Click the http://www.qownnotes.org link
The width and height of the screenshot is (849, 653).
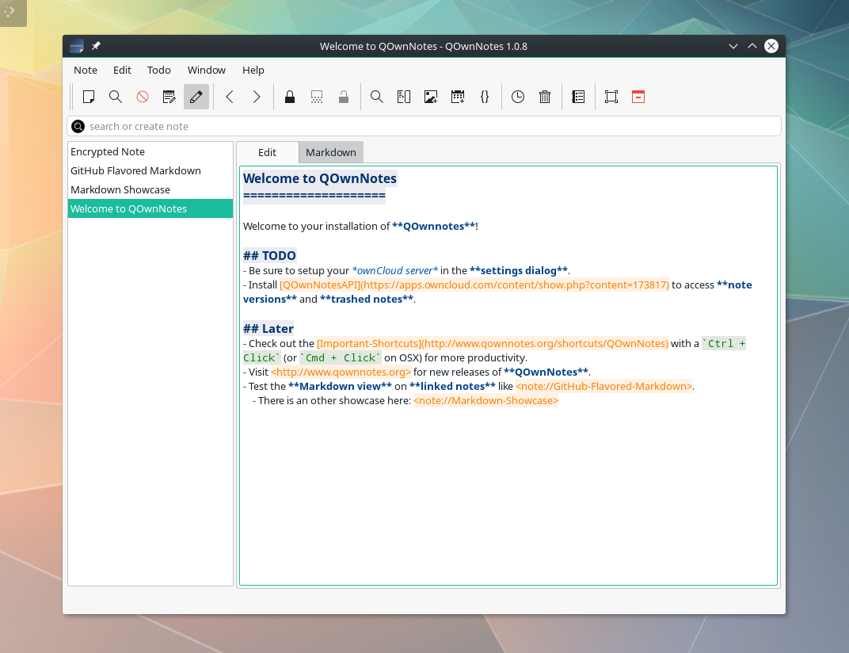tap(341, 372)
